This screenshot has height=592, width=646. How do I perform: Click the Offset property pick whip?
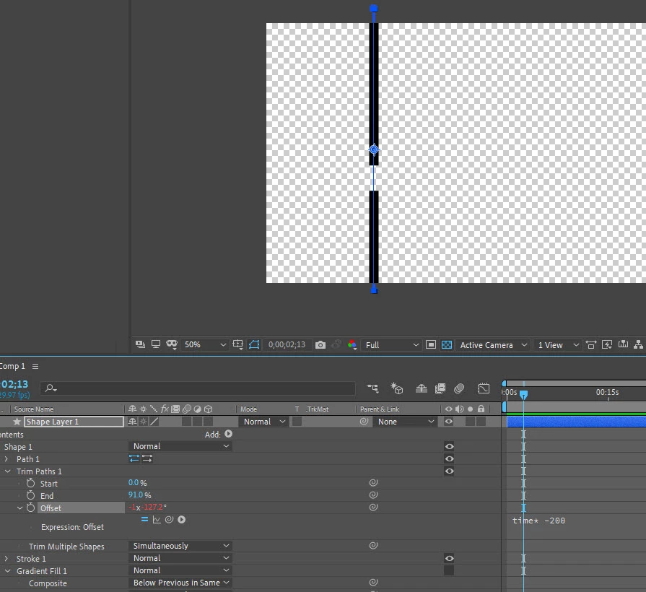(373, 507)
